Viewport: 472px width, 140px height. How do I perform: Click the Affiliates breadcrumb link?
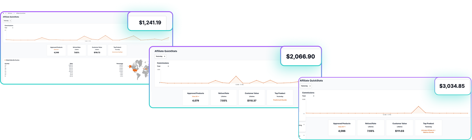point(10,13)
